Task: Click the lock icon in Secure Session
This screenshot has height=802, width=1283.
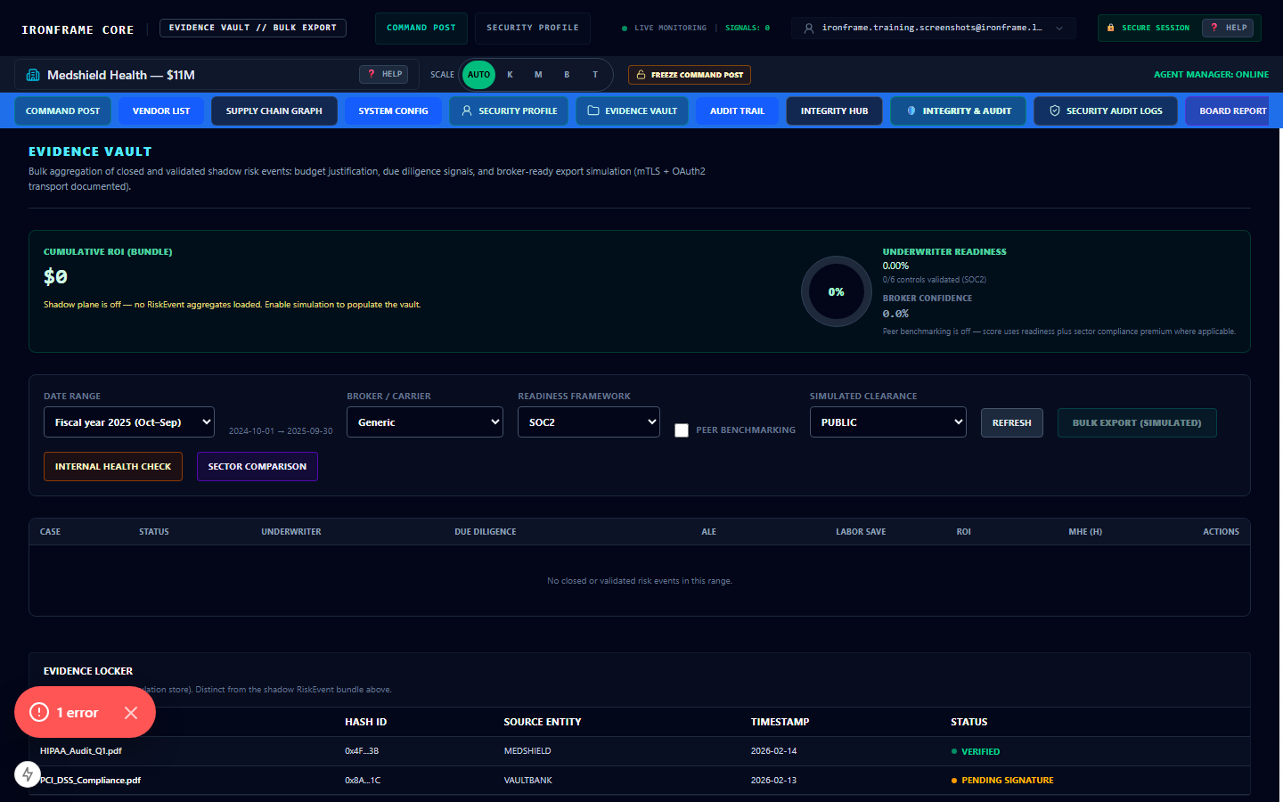Action: pos(1110,28)
